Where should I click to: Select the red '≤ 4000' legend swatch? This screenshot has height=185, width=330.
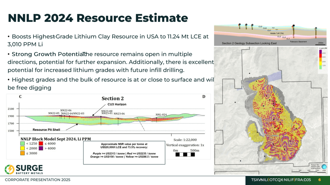coord(41,144)
